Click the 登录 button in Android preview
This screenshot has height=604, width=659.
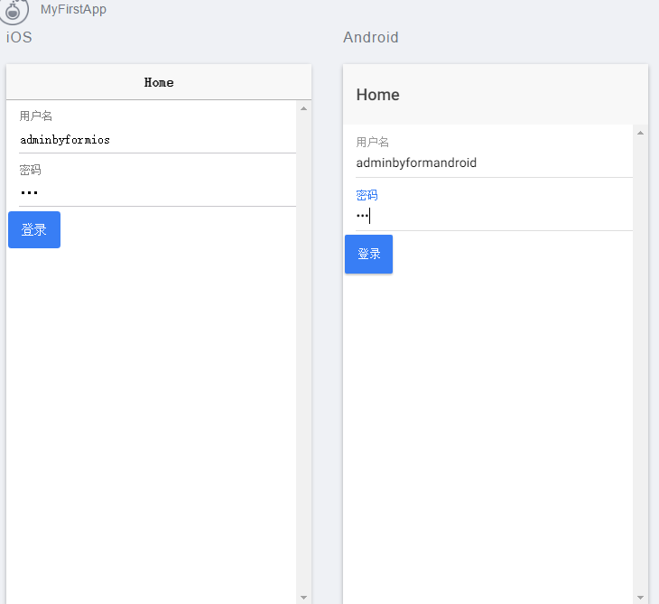368,255
